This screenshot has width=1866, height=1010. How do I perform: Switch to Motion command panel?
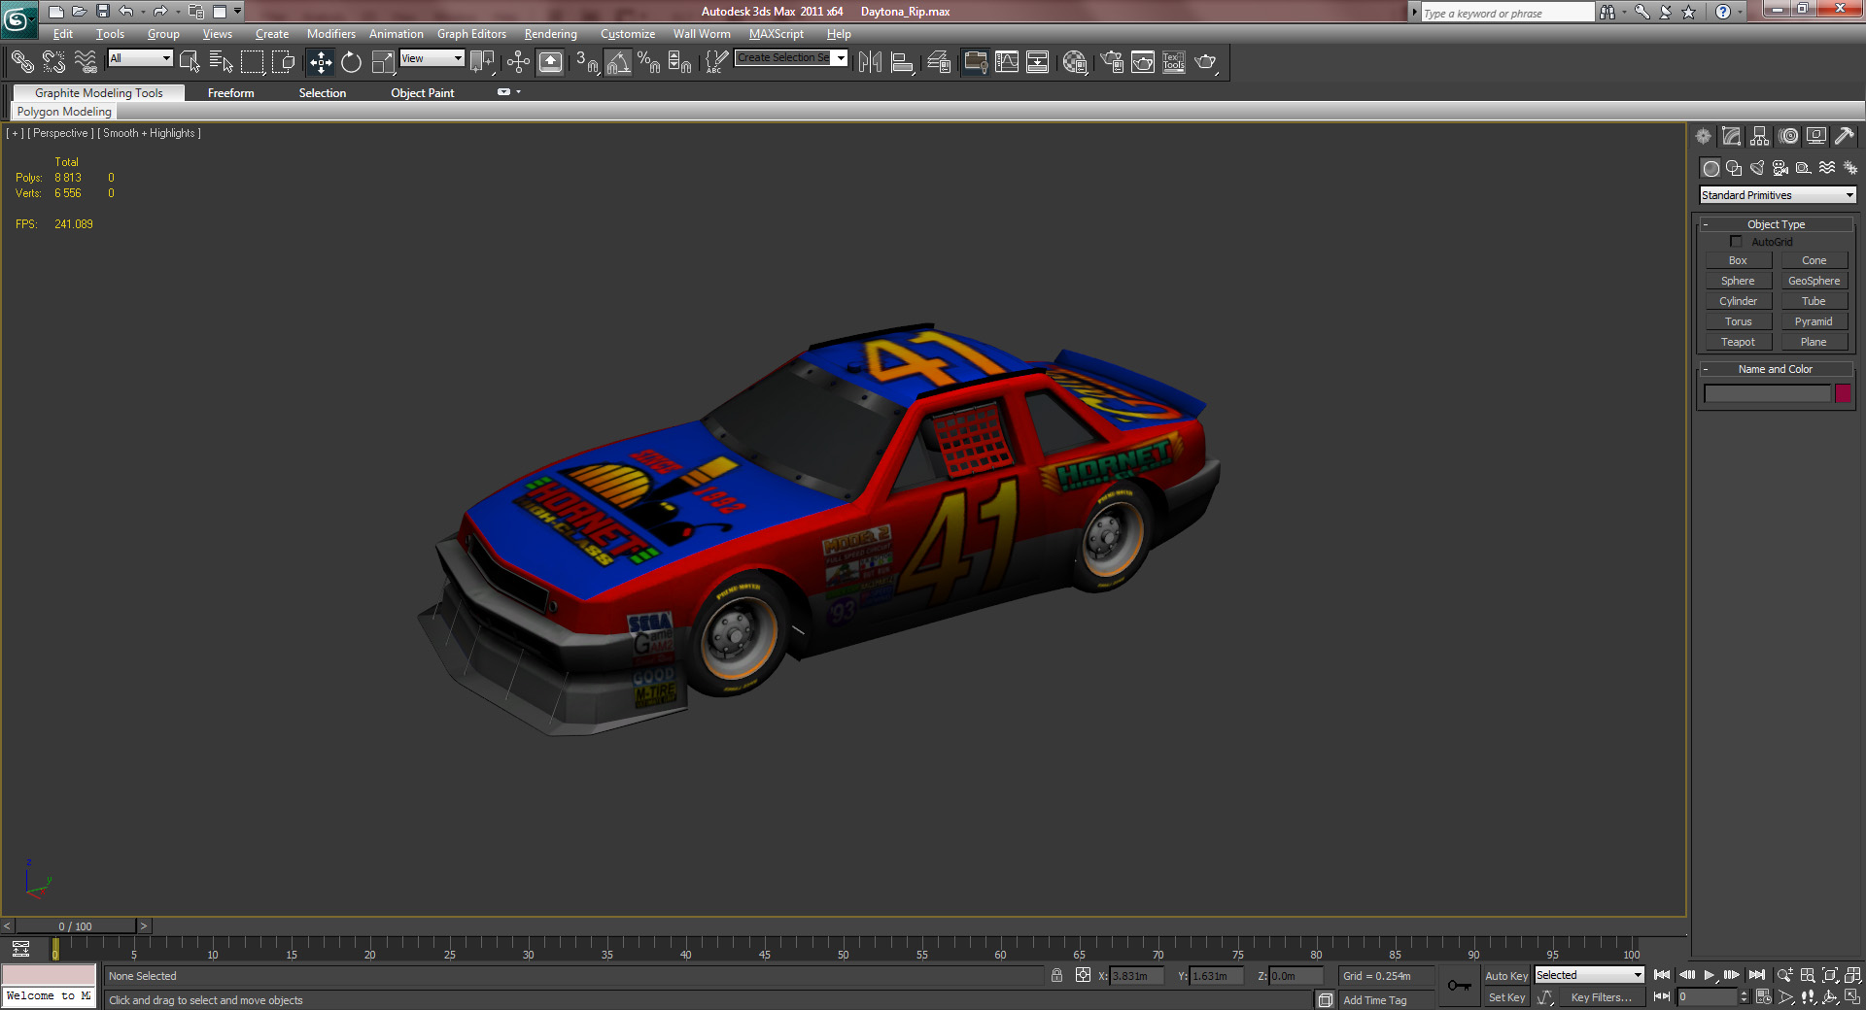1788,136
